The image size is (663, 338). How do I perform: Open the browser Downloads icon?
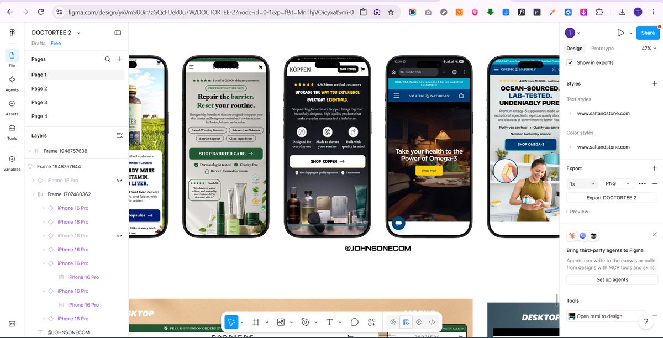click(x=623, y=12)
